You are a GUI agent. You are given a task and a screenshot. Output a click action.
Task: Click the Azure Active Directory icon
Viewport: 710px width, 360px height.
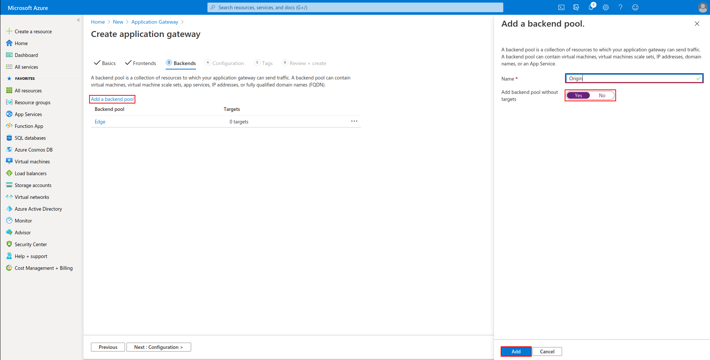tap(9, 209)
